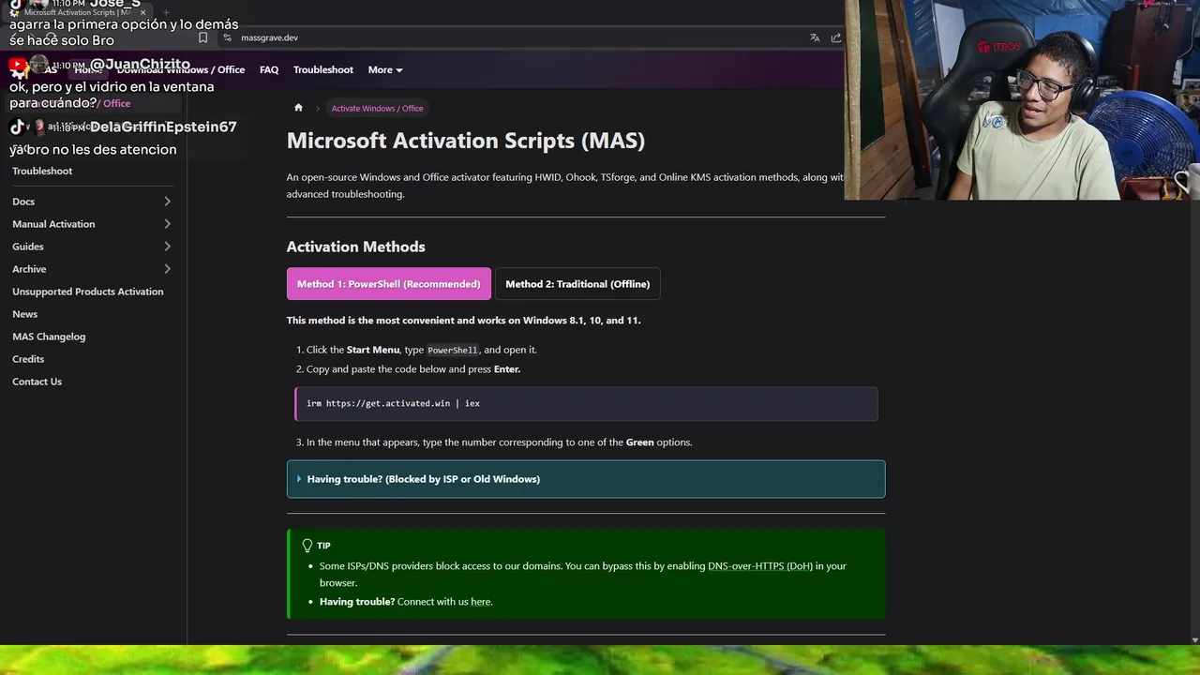The width and height of the screenshot is (1200, 675).
Task: Open the DNS-over-HTTPS (DoH) link
Action: [x=760, y=566]
